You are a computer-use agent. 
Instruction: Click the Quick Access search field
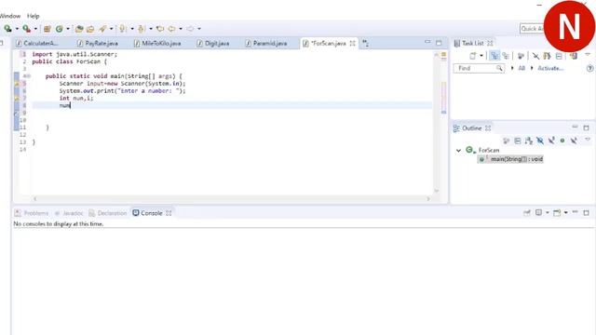coord(532,29)
